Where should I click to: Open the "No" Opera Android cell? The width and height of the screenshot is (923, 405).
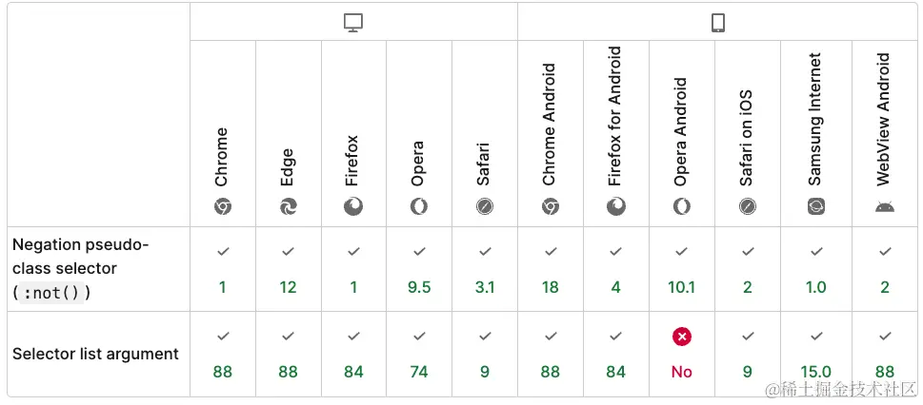(x=682, y=354)
